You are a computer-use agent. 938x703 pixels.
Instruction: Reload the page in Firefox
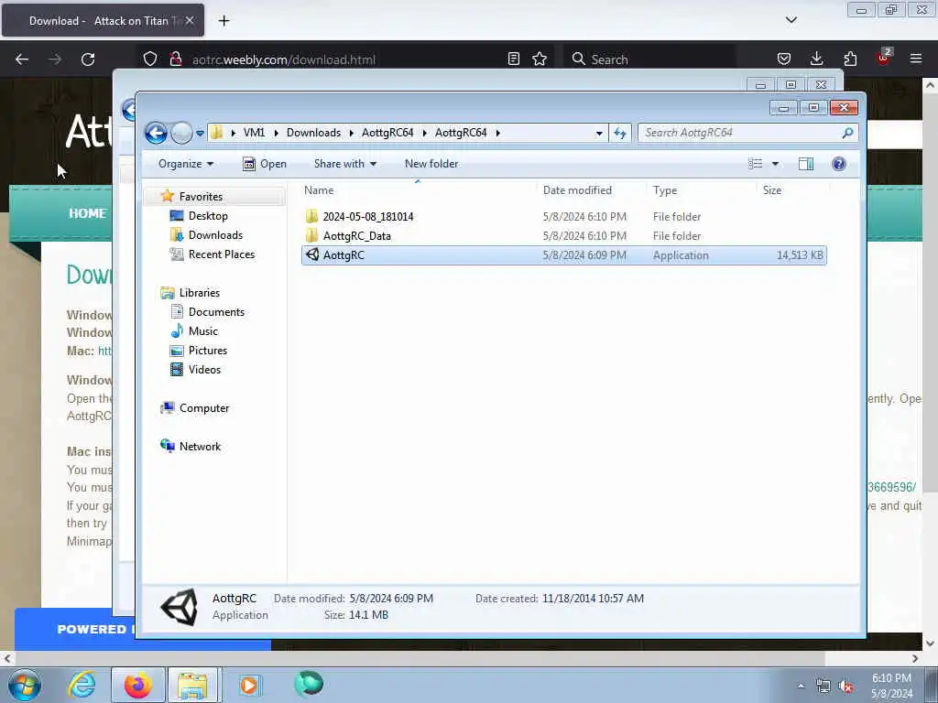point(88,59)
